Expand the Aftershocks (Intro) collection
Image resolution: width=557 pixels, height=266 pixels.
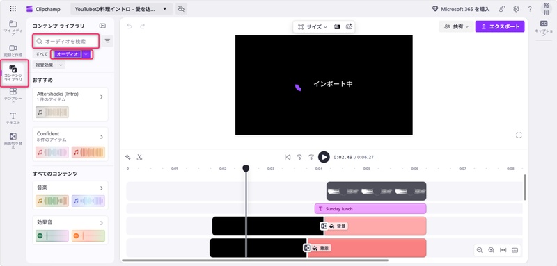click(x=101, y=97)
